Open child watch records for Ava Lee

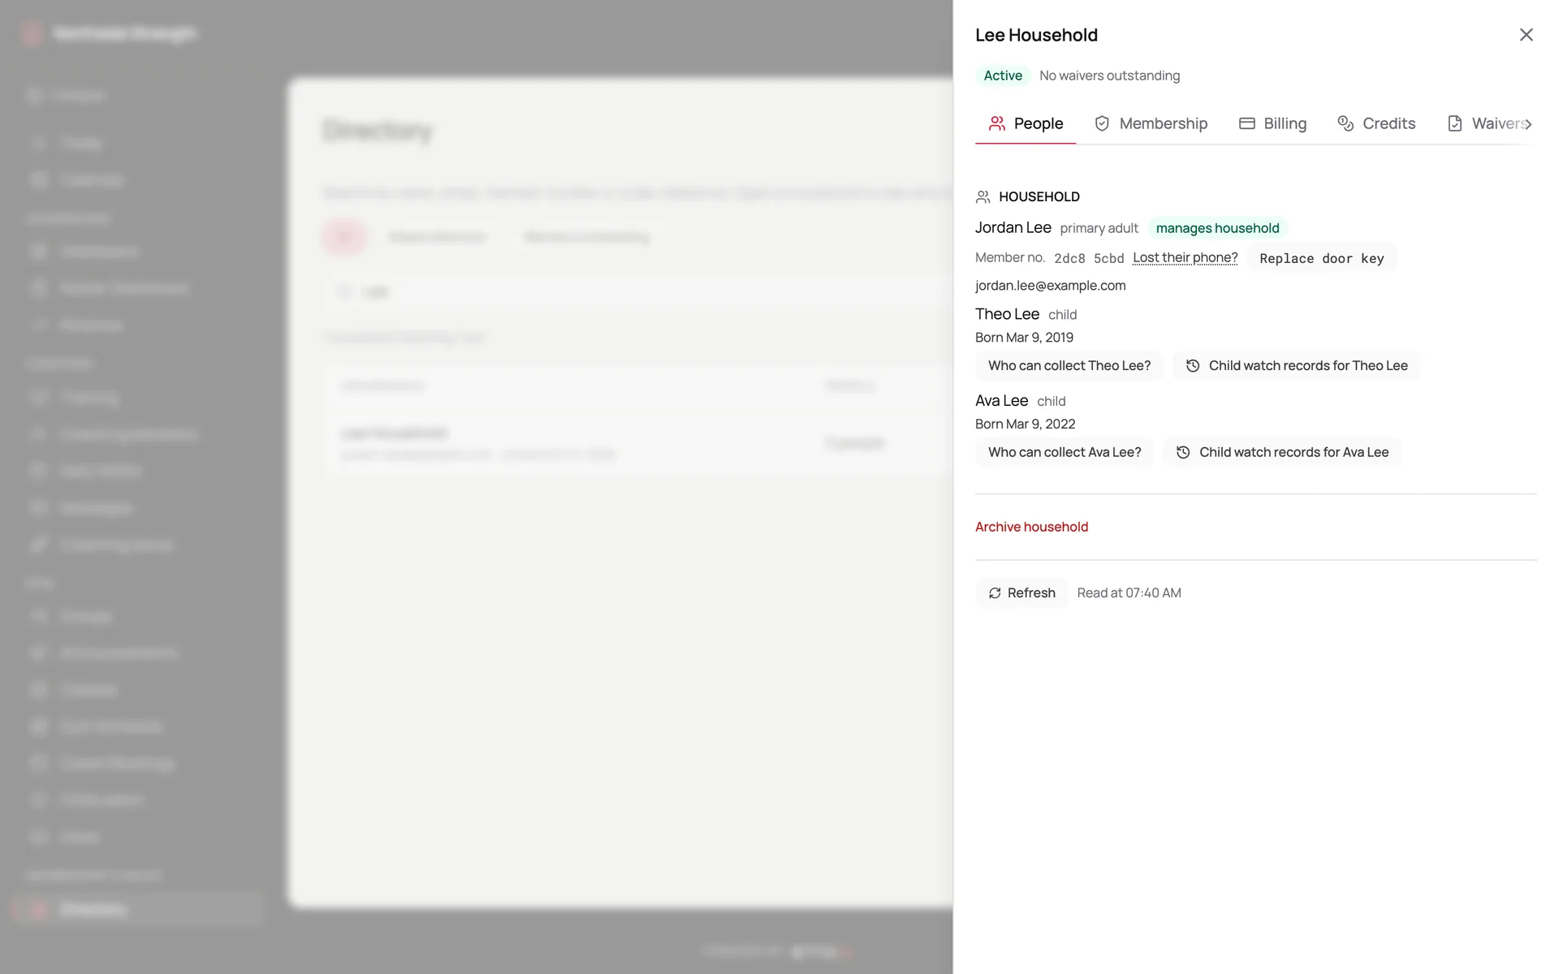[1281, 452]
